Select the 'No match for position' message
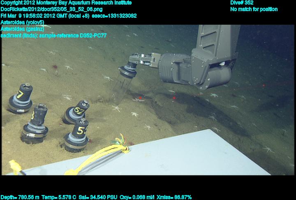This screenshot has width=296, height=200. (x=254, y=9)
